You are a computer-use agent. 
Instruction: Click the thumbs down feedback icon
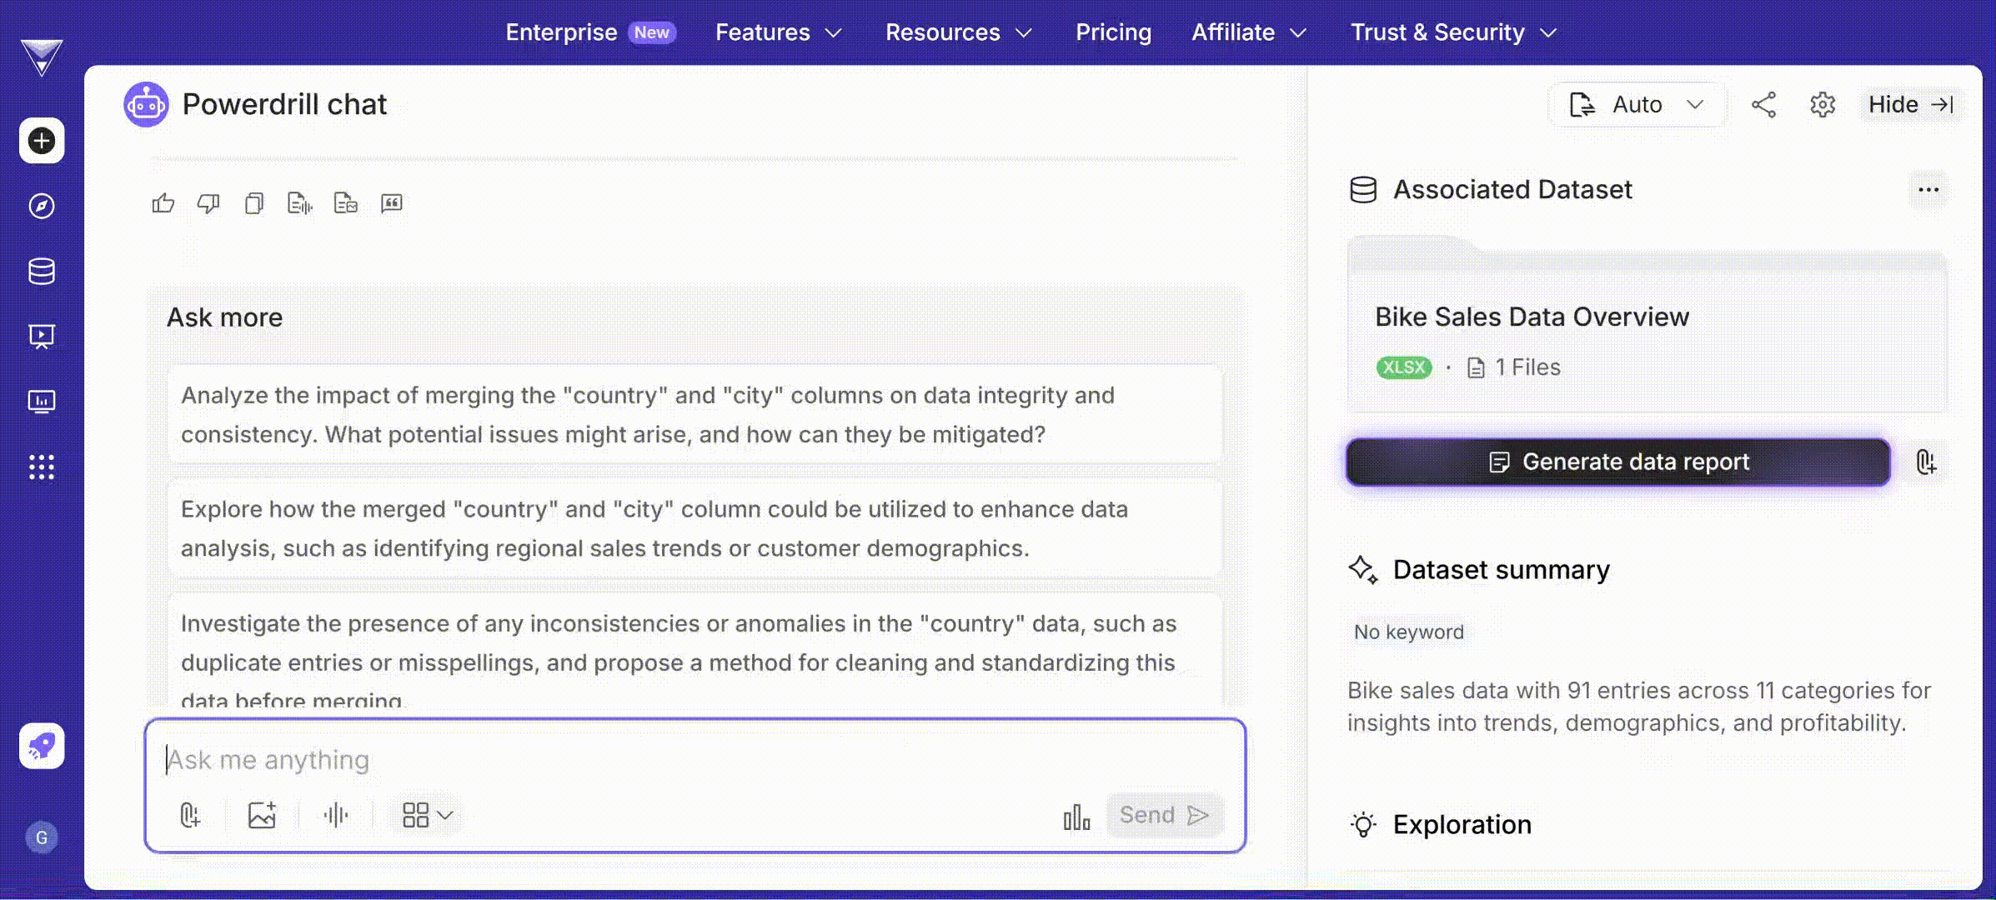tap(208, 203)
